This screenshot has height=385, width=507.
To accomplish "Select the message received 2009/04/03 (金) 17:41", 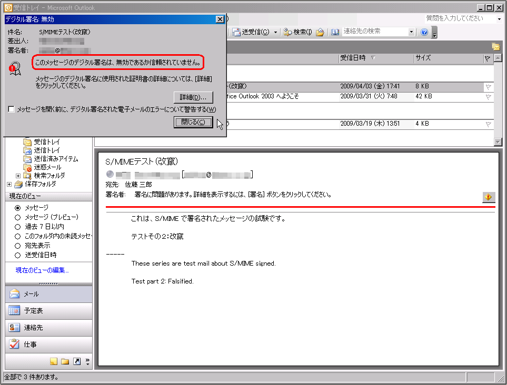I will 360,87.
